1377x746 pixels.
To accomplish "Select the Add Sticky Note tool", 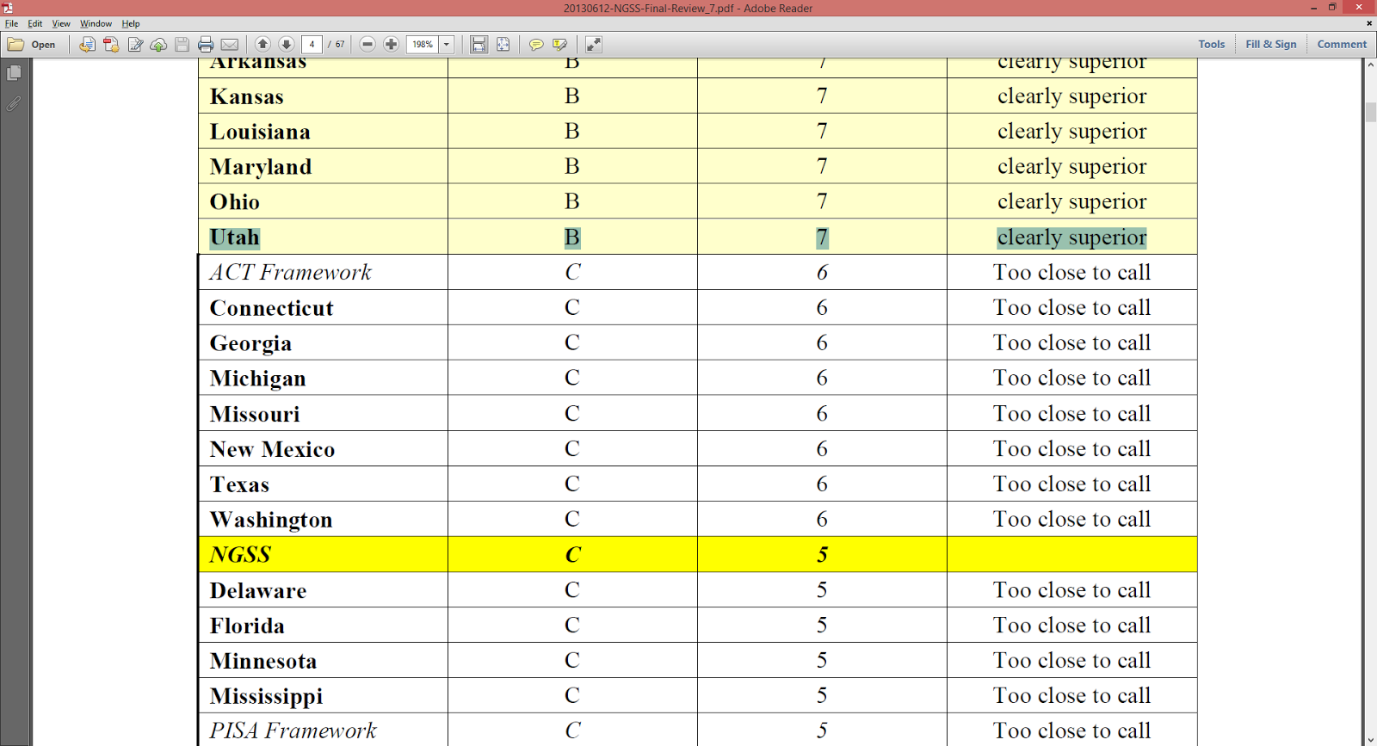I will pyautogui.click(x=536, y=45).
